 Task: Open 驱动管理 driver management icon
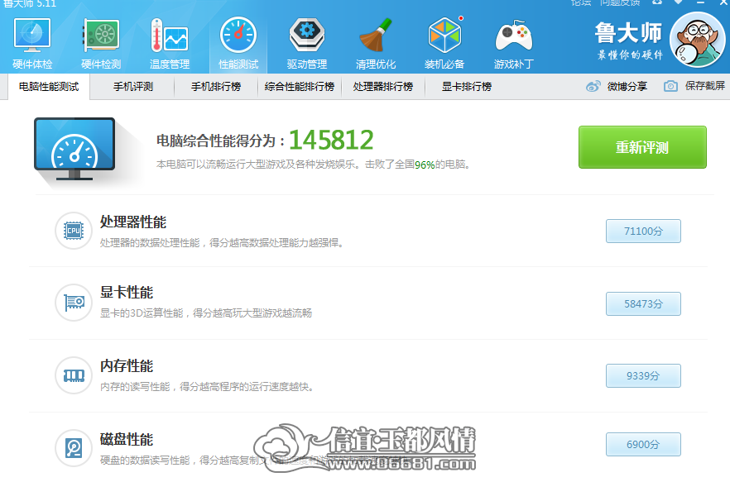[x=307, y=35]
